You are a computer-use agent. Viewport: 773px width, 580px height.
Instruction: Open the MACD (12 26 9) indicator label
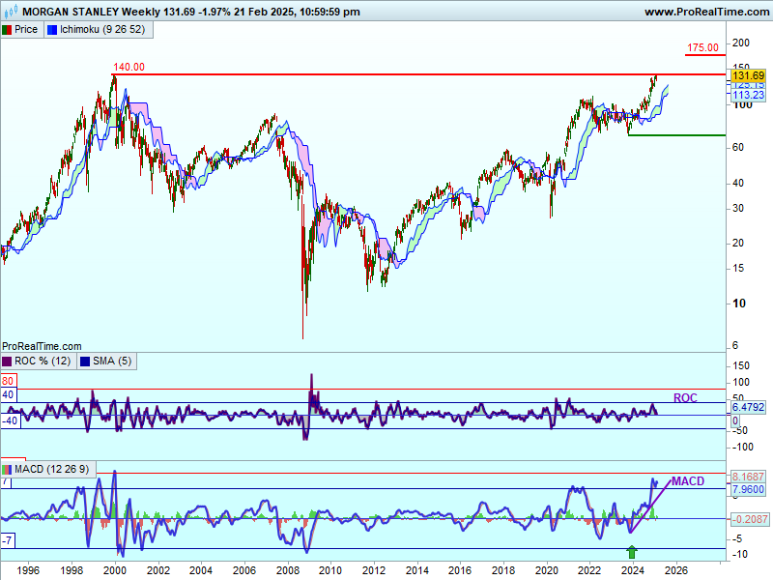tap(52, 469)
